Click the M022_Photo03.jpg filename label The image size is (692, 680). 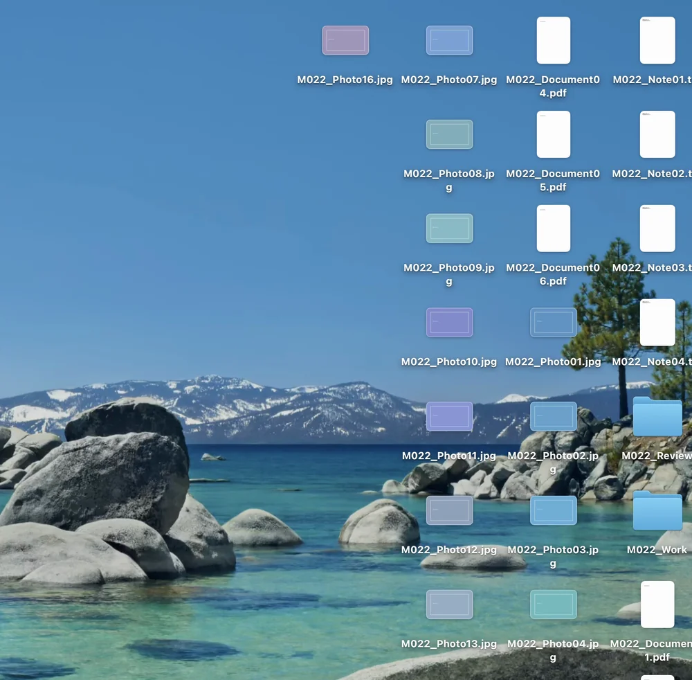553,557
